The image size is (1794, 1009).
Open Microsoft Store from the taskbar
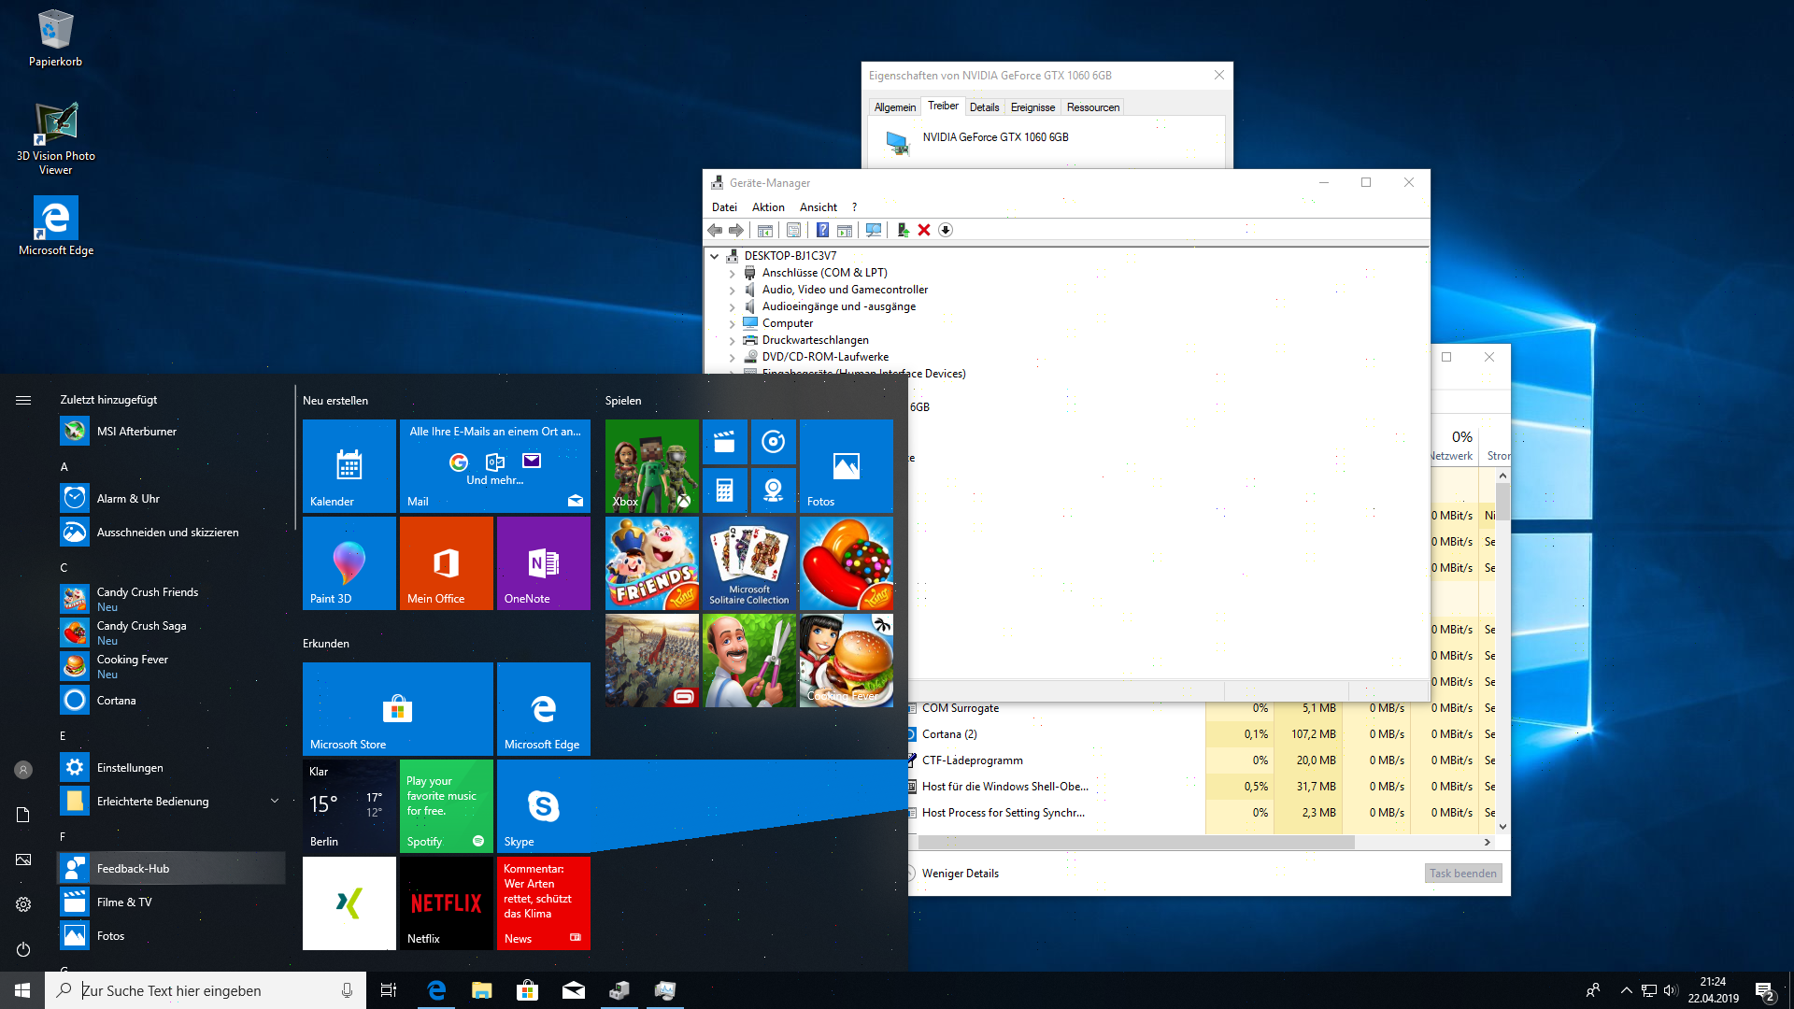[x=528, y=990]
